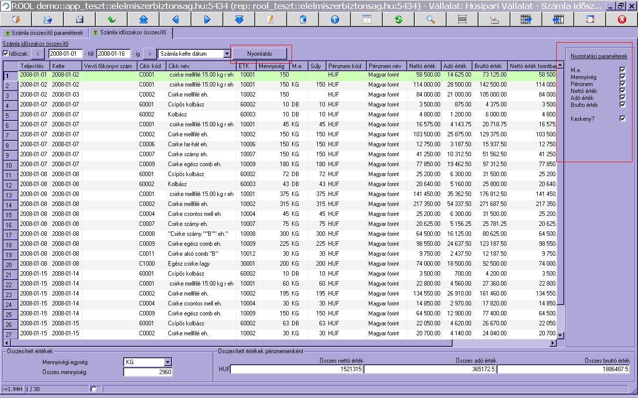
Task: Click the next period arrow button
Action: tap(150, 54)
